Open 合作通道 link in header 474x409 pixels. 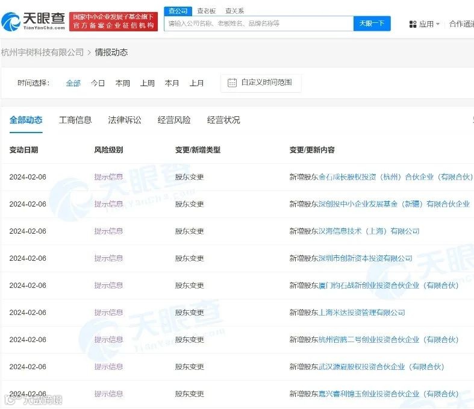click(x=461, y=24)
